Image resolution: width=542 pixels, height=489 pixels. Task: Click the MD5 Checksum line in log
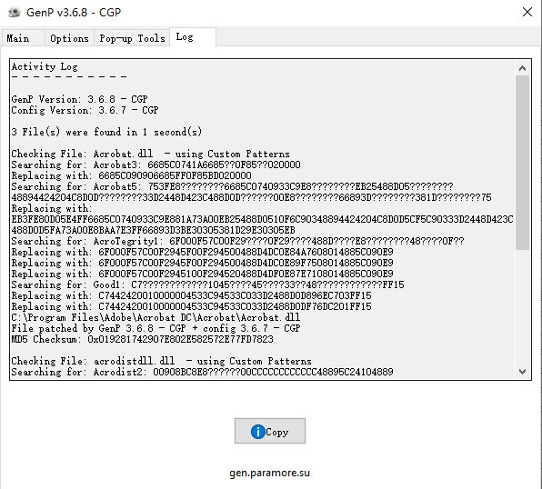tap(142, 339)
